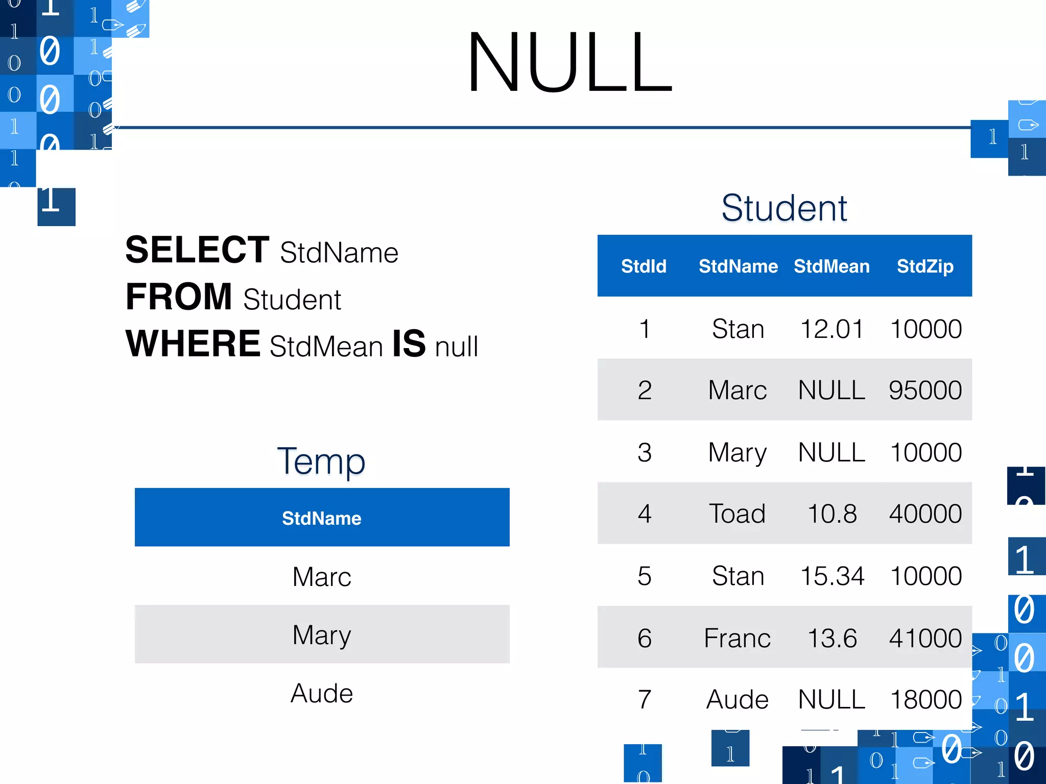Viewport: 1046px width, 784px height.
Task: Select the 95000 zip code cell
Action: click(925, 390)
